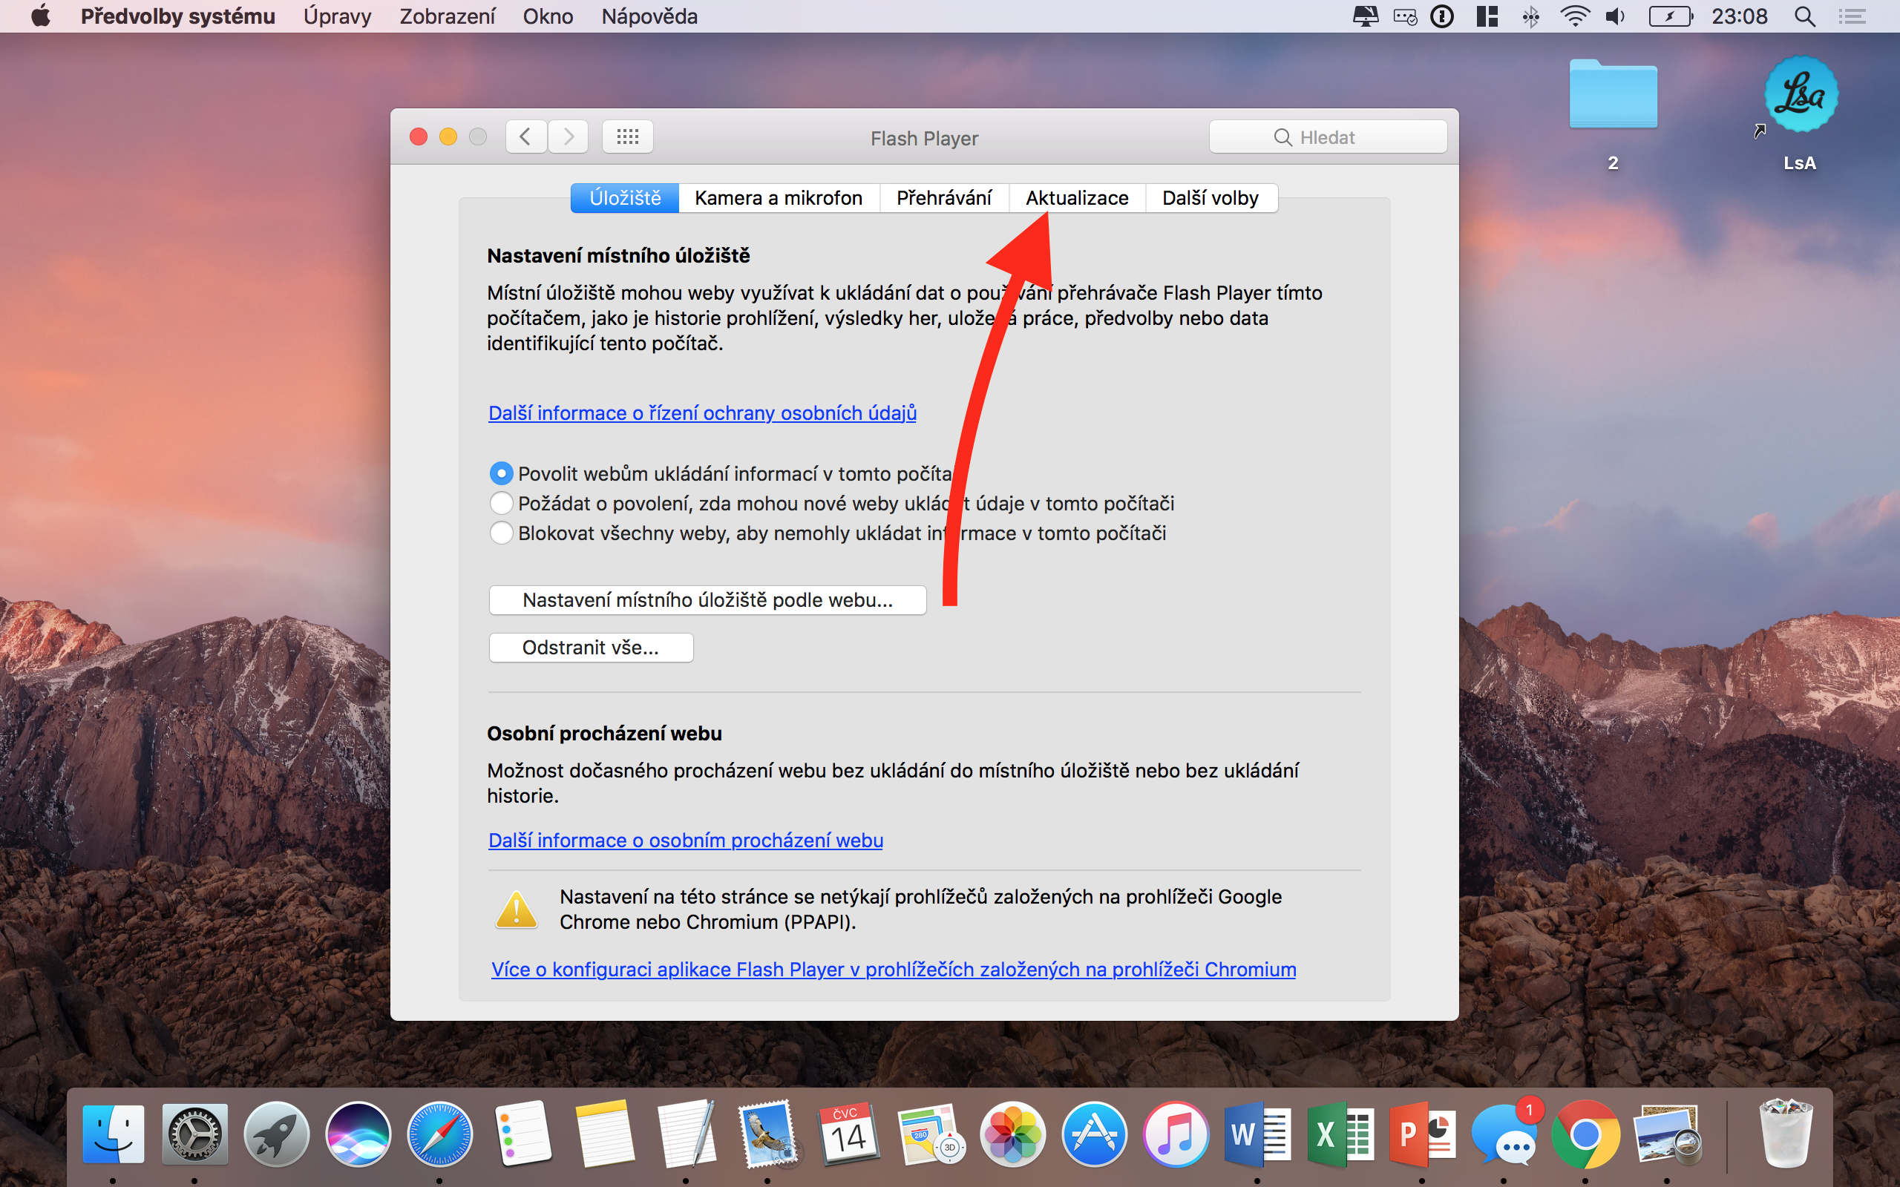The width and height of the screenshot is (1900, 1187).
Task: Switch to the Aktualizace tab
Action: tap(1076, 198)
